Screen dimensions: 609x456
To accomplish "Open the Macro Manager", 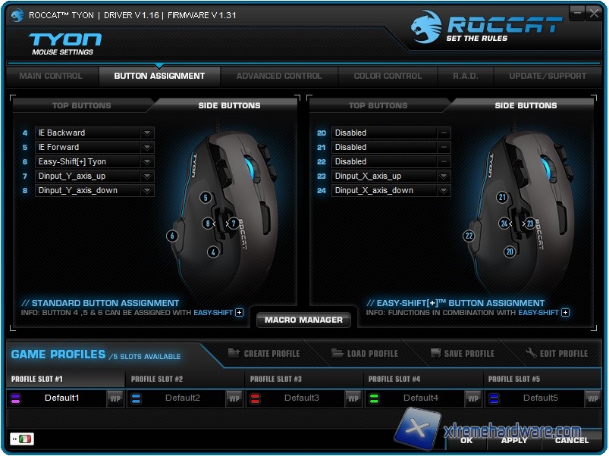I will tap(303, 320).
